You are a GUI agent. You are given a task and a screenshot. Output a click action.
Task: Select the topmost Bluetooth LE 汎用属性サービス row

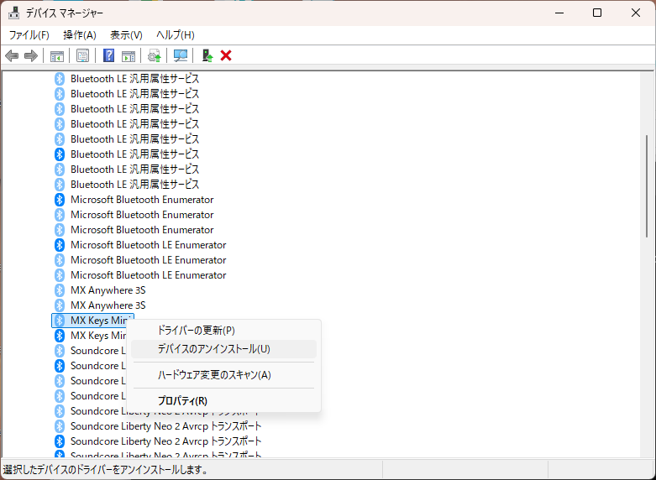(x=127, y=79)
